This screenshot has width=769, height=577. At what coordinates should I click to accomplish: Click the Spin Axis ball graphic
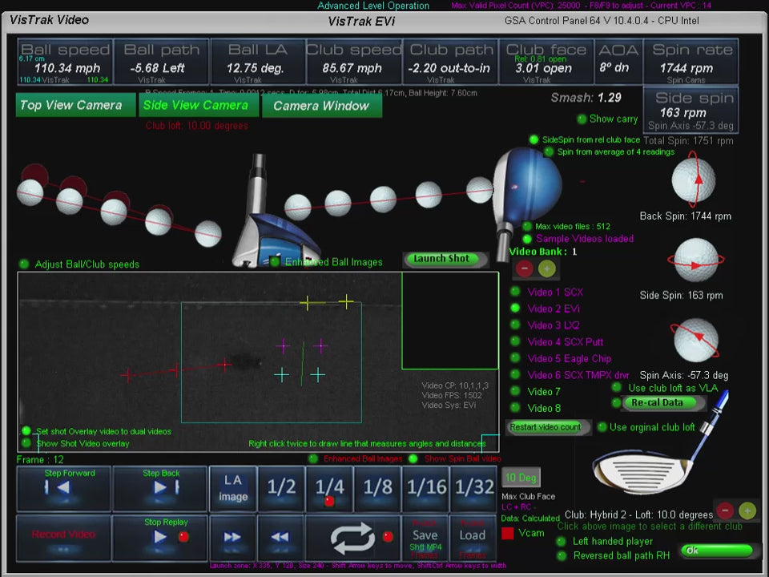click(x=695, y=340)
